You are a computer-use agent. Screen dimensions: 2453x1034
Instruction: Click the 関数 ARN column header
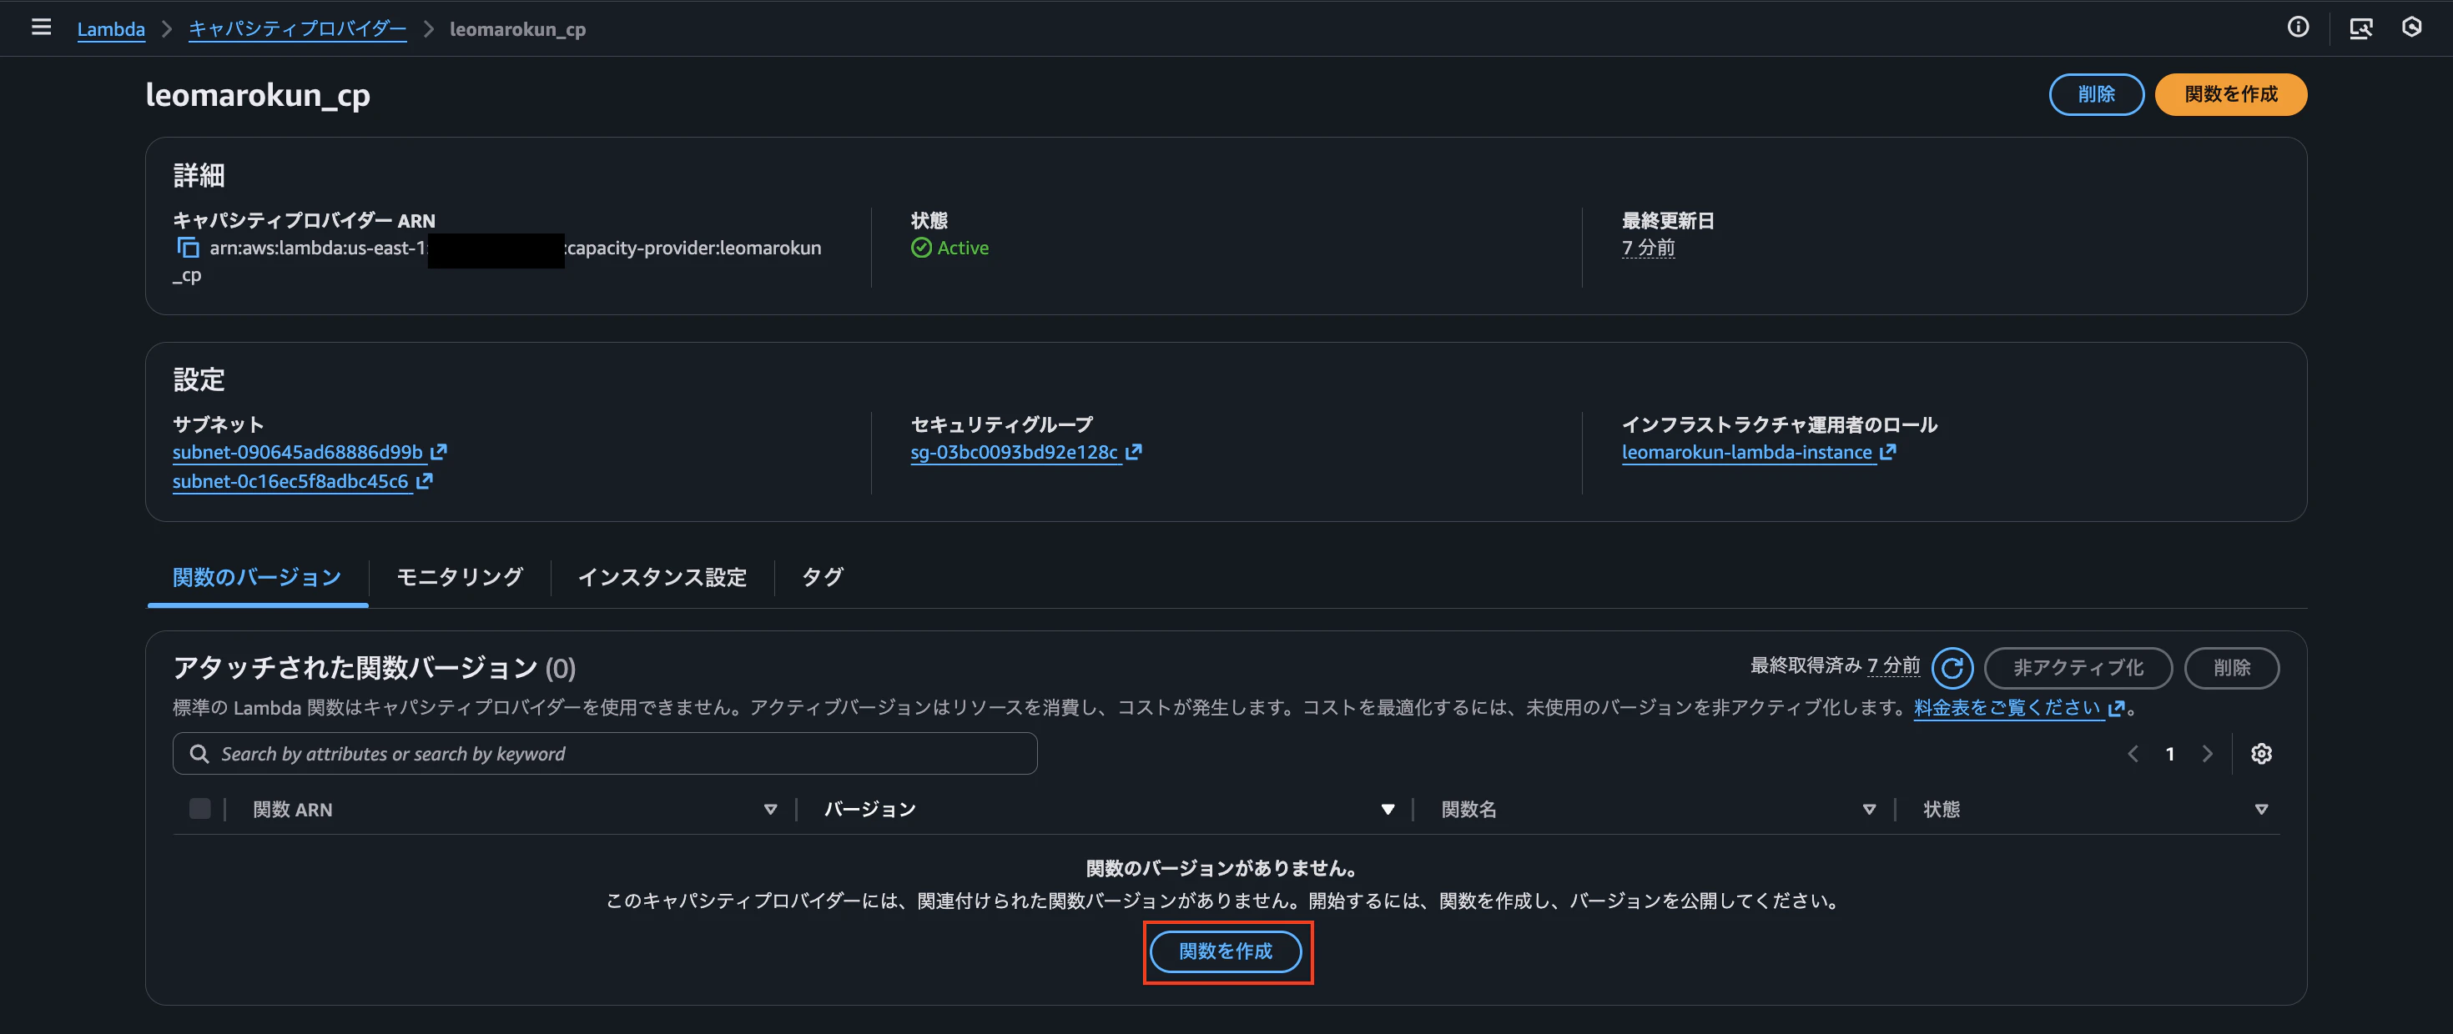coord(292,810)
